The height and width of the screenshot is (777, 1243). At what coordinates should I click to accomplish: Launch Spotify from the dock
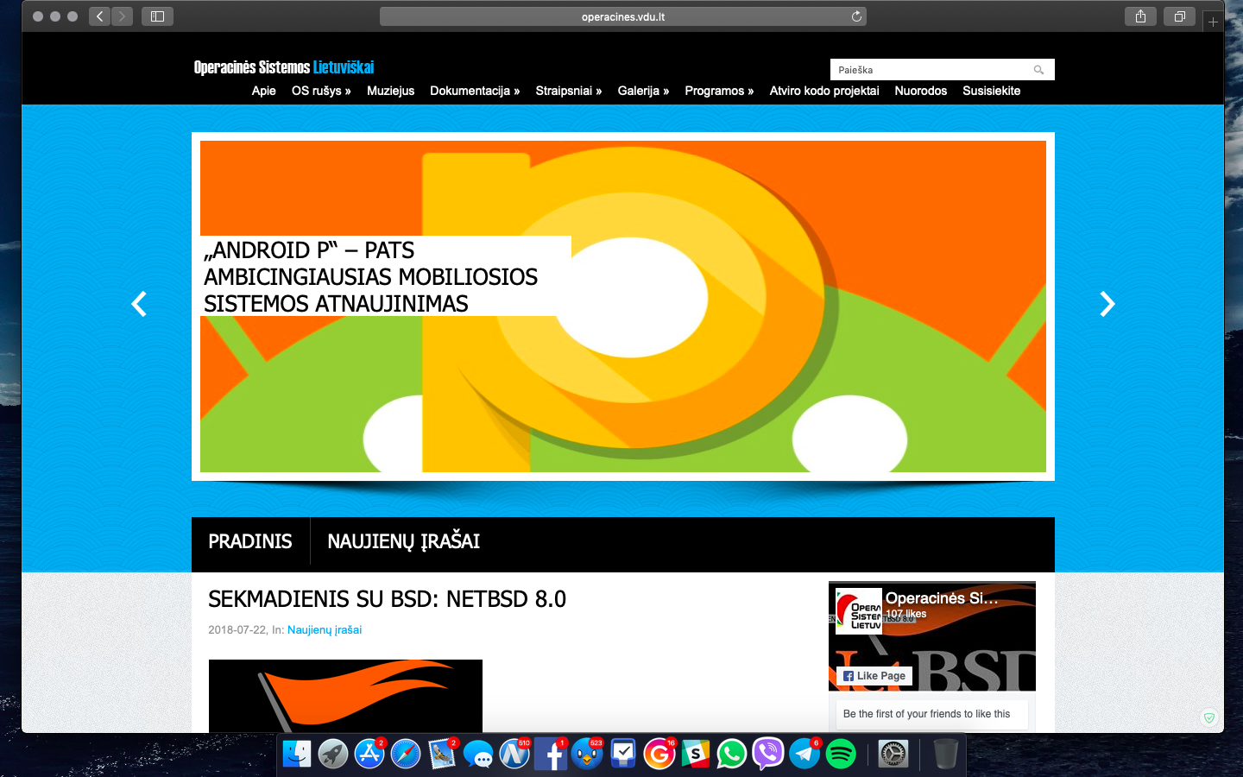841,754
